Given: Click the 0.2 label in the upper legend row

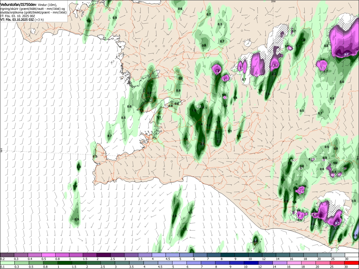Looking at the screenshot, I should (x=2, y=259).
